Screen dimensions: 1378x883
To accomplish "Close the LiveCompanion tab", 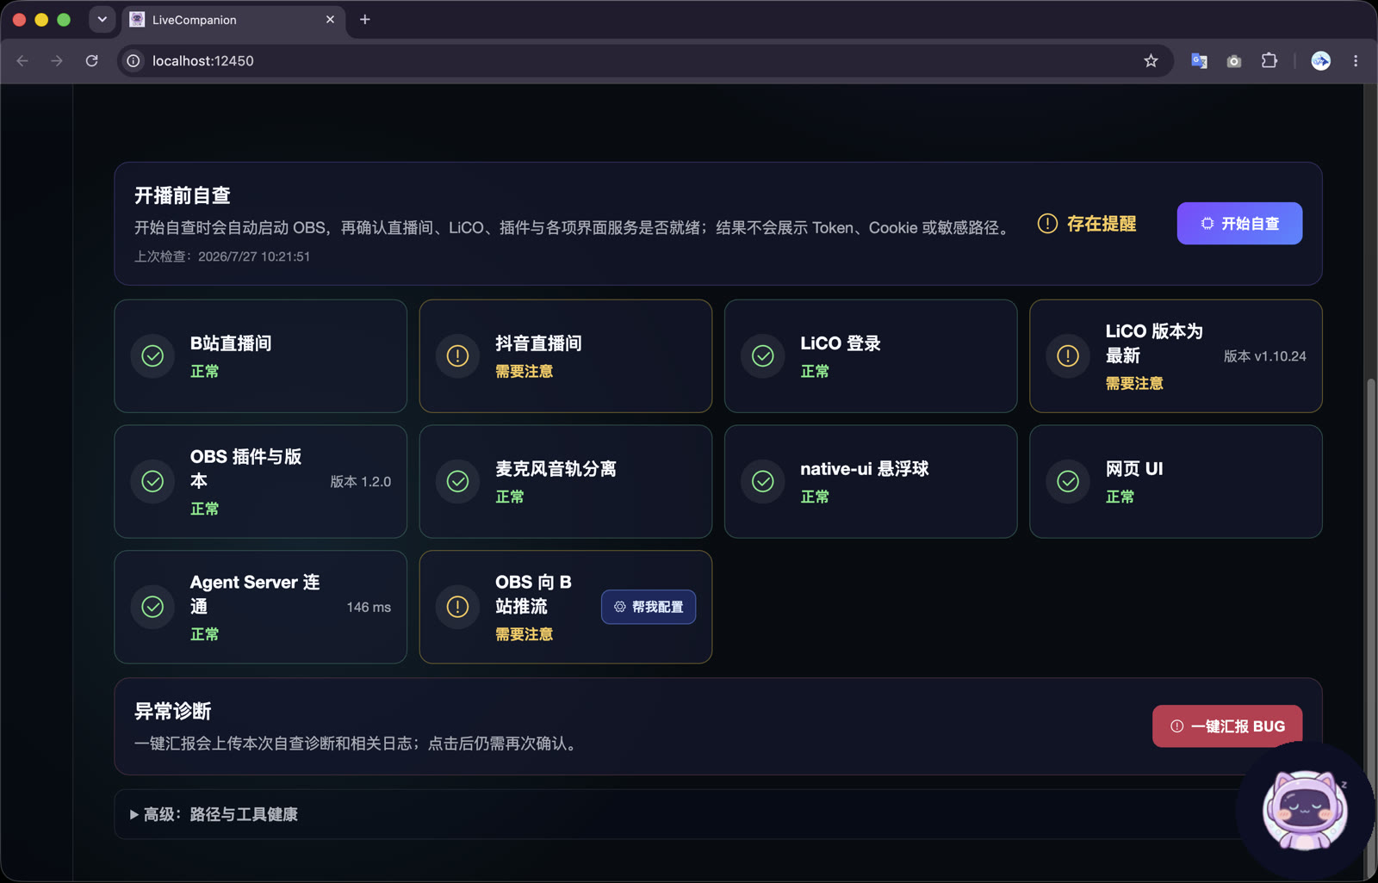I will click(330, 20).
